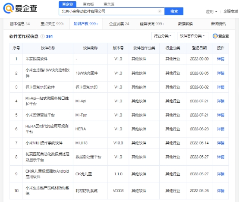View 详情 for 徕卡定制水印软件
The image size is (239, 202).
[x=220, y=87]
